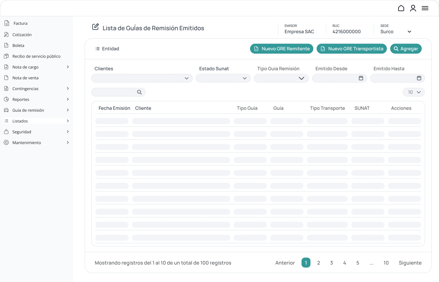The height and width of the screenshot is (282, 439).
Task: Click Nuevo GRE Transportista button
Action: pos(352,49)
